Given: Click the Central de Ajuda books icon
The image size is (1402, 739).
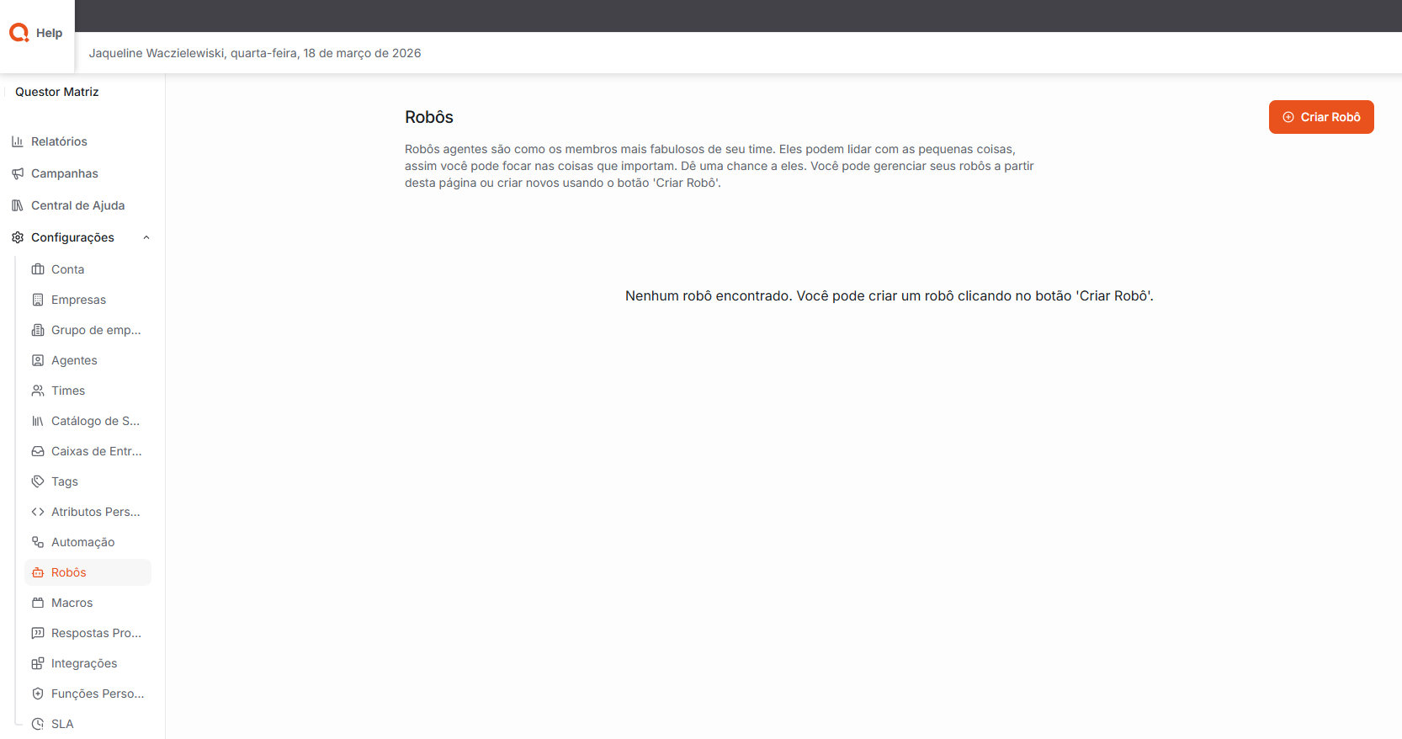Looking at the screenshot, I should tap(18, 205).
